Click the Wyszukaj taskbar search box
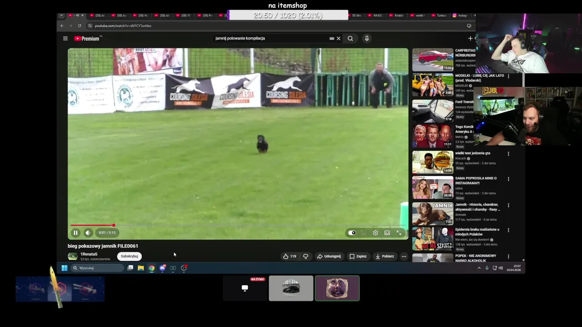Screen dimensions: 582x327 pos(97,268)
